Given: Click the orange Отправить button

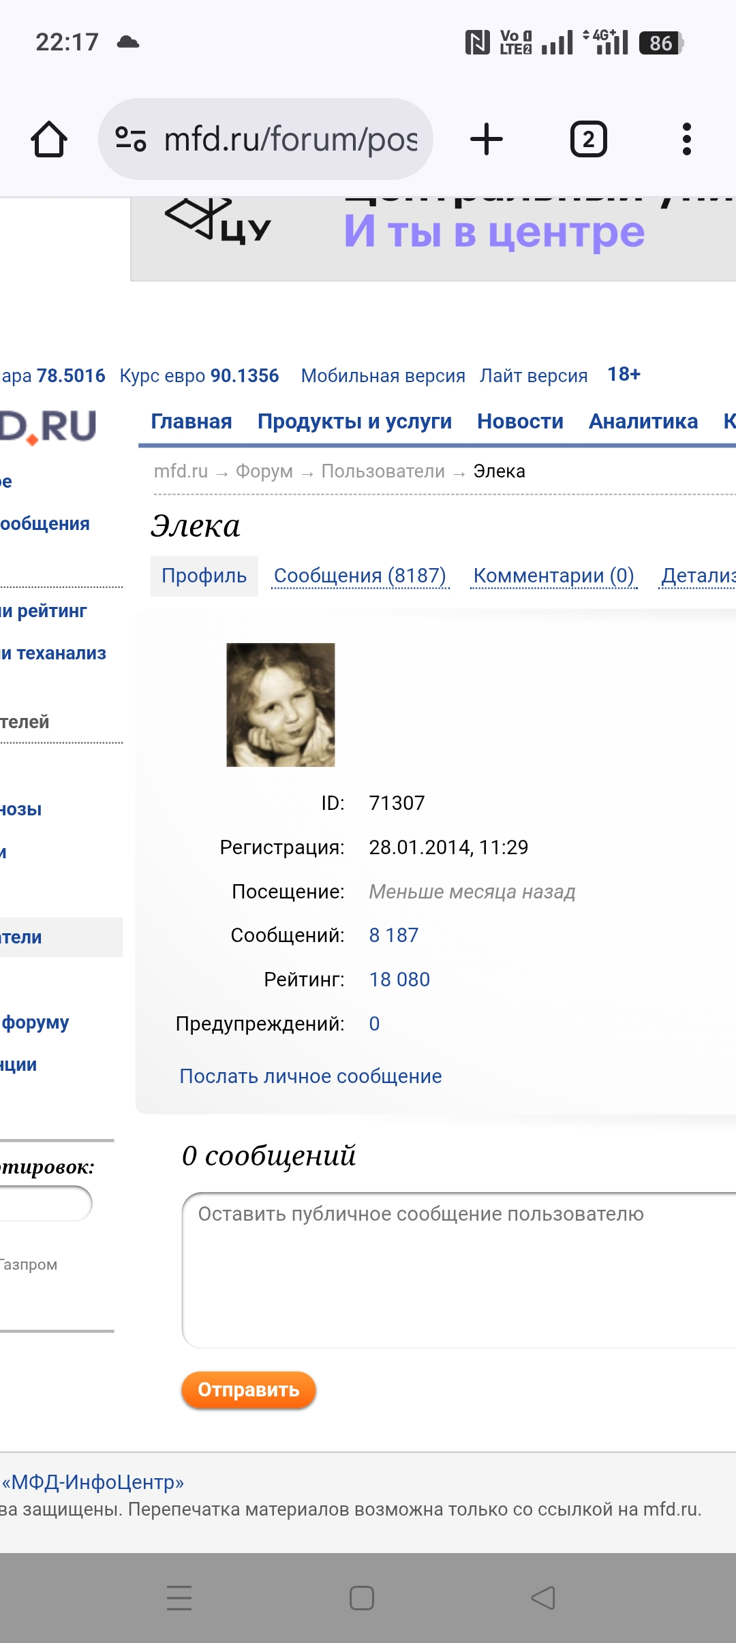Looking at the screenshot, I should tap(249, 1390).
